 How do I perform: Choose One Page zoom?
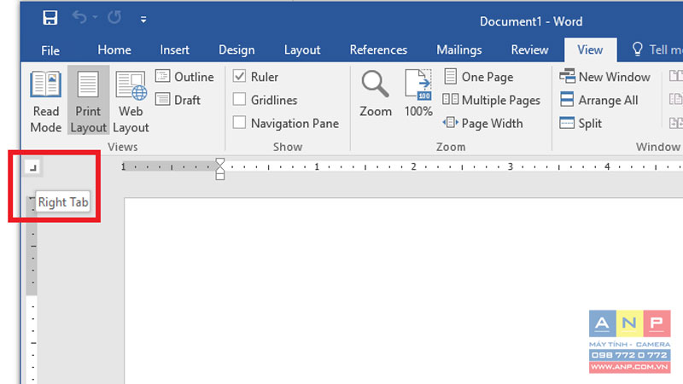[x=478, y=77]
